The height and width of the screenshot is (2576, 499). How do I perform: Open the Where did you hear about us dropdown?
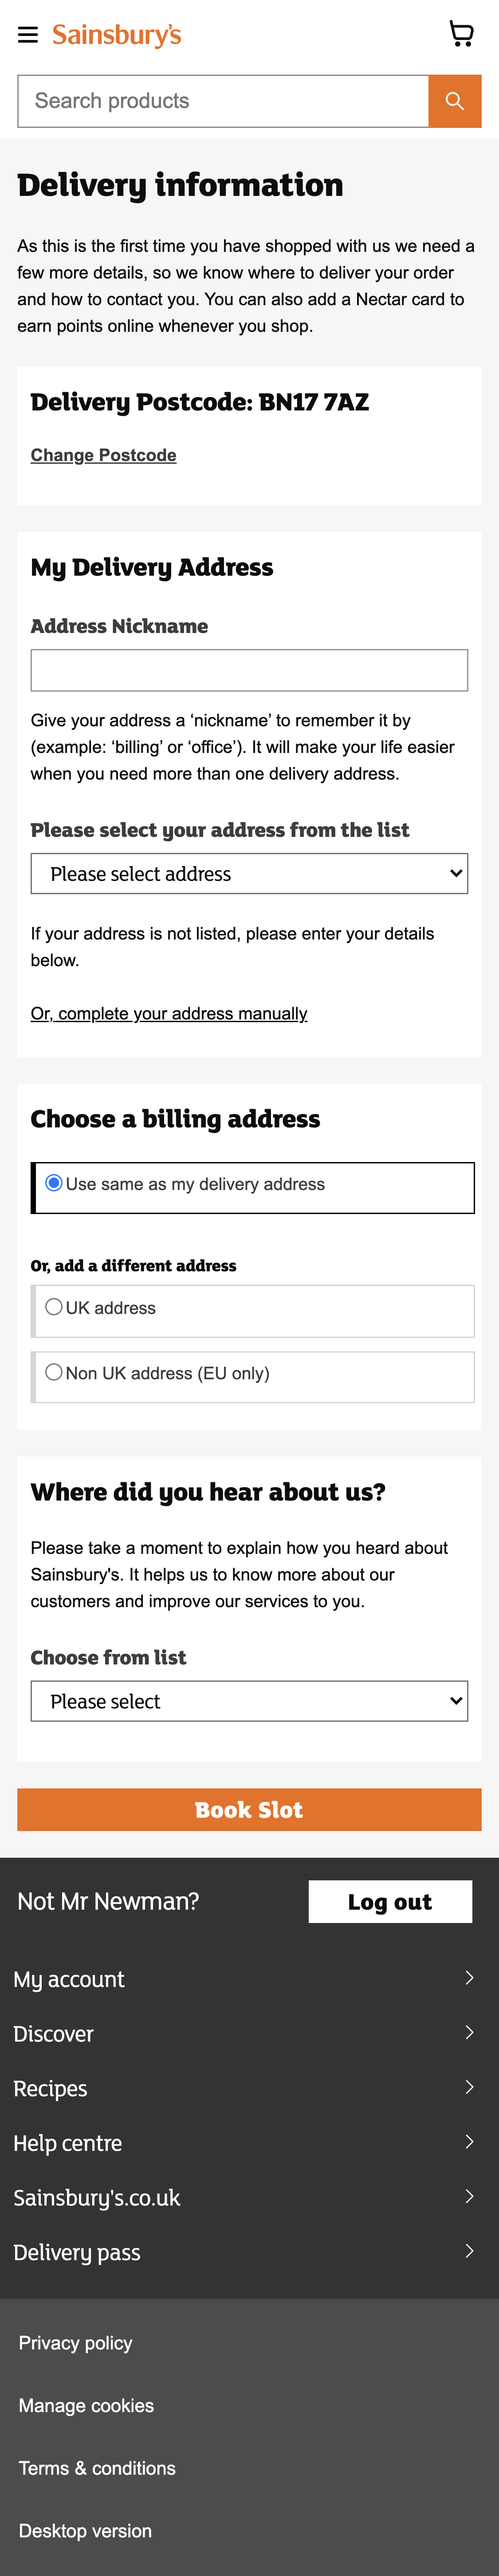tap(249, 1701)
